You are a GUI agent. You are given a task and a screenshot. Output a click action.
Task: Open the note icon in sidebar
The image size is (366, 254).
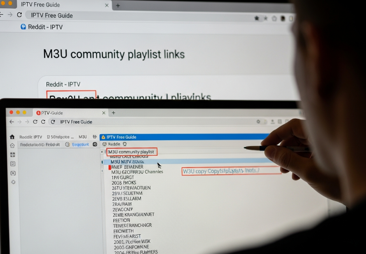(13, 164)
